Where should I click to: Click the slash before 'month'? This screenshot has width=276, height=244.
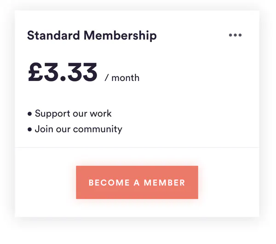coord(107,78)
